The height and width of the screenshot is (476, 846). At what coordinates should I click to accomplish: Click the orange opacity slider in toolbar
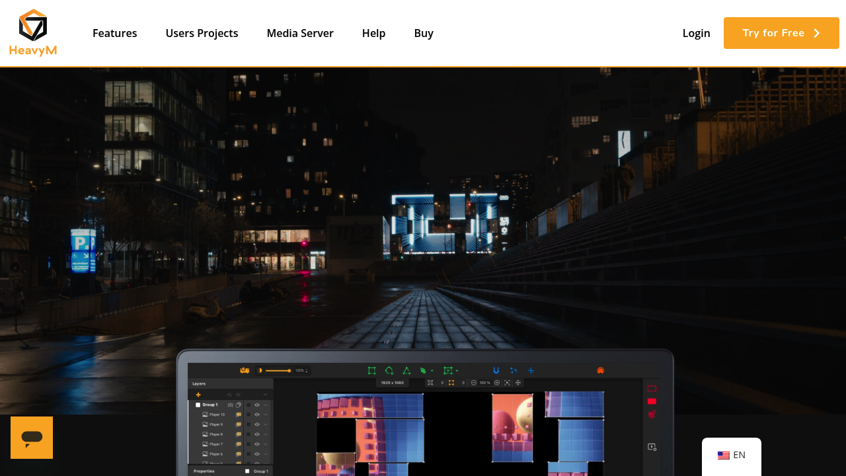[278, 371]
